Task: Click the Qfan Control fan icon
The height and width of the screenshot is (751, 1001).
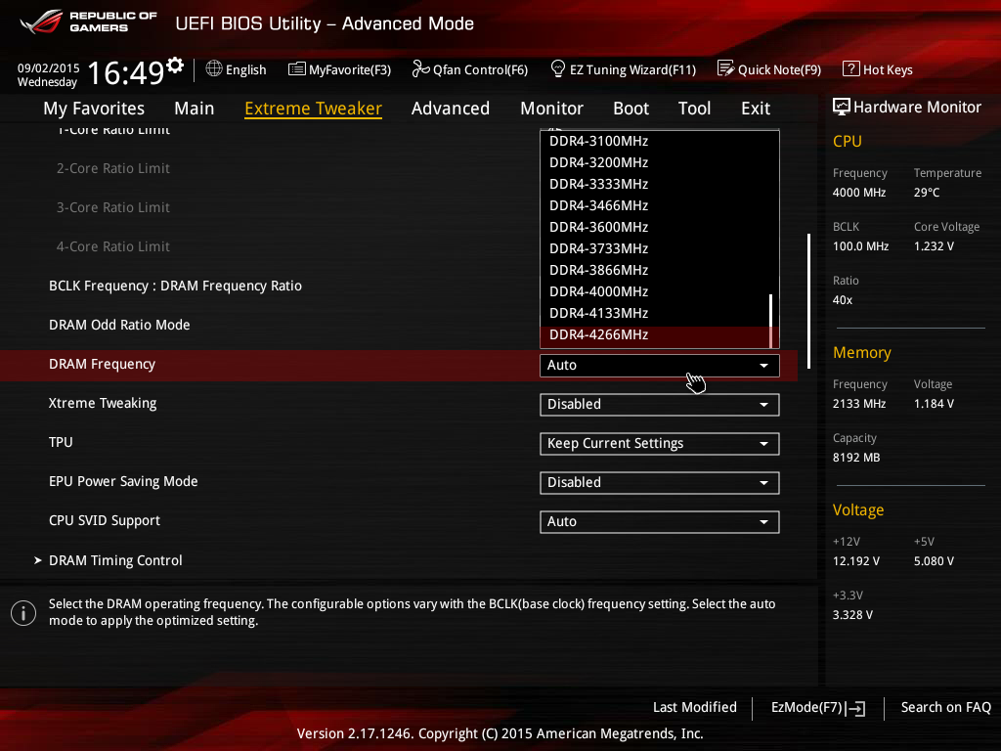Action: [420, 68]
